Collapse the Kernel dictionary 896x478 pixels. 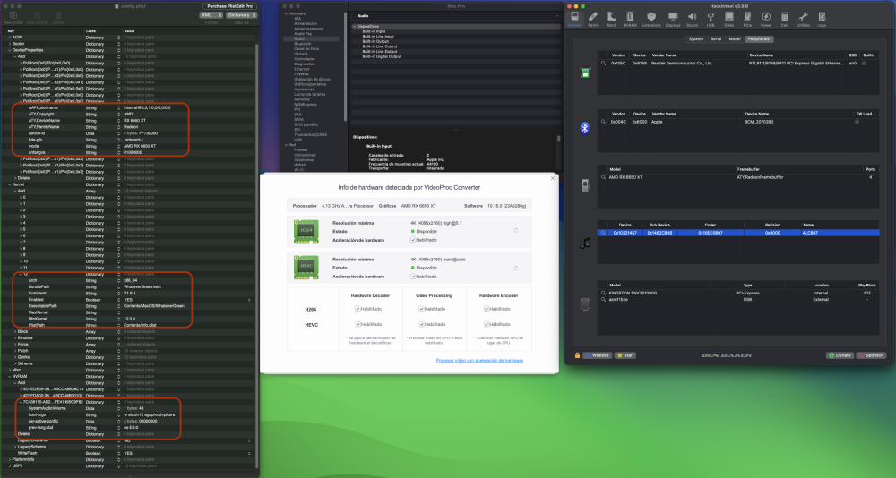(9, 184)
